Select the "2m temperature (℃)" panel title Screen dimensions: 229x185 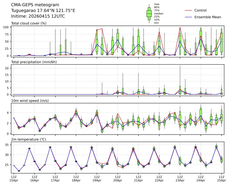[29, 139]
